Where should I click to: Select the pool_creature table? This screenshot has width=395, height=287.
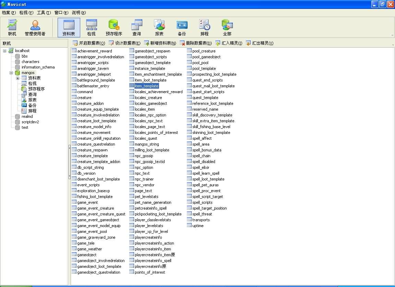pos(204,51)
